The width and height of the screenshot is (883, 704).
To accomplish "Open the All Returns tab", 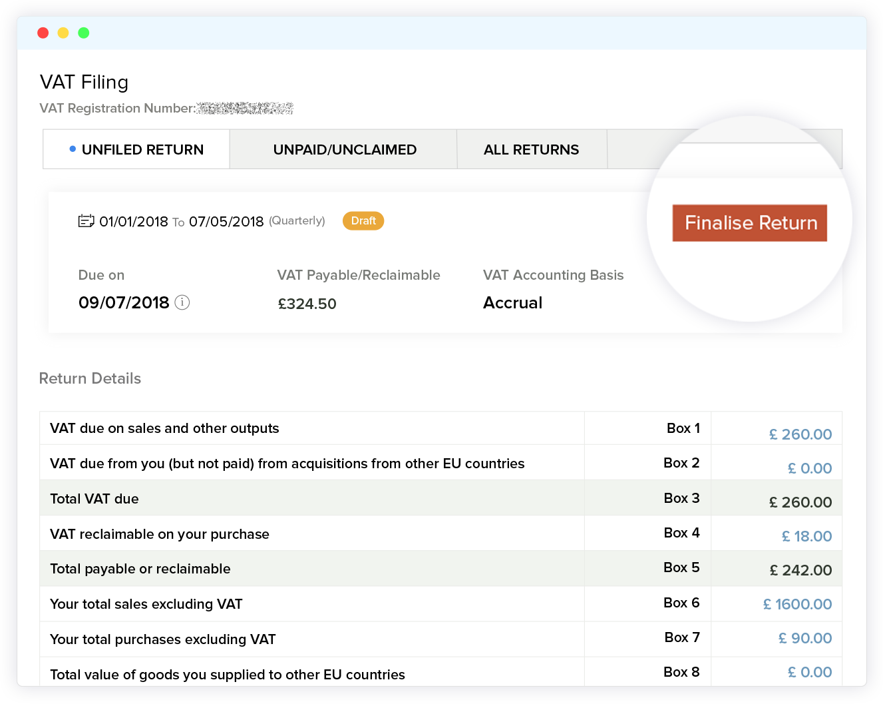I will [532, 149].
